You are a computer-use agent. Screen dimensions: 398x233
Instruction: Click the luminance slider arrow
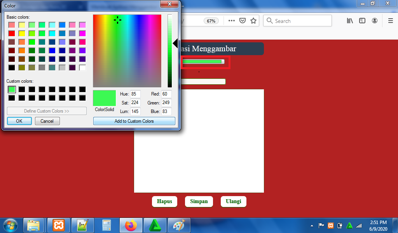coord(175,43)
